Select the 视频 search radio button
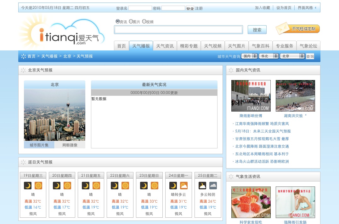Viewport: 339px width, 224px height. click(x=144, y=21)
